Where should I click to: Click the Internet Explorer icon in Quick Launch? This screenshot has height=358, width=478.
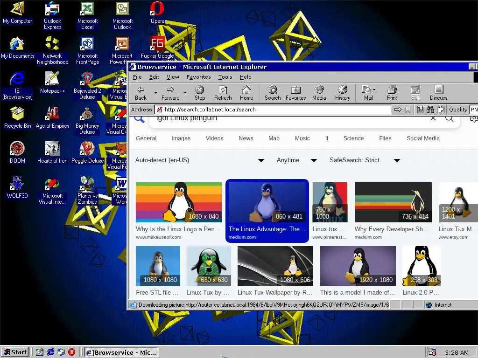(x=50, y=352)
